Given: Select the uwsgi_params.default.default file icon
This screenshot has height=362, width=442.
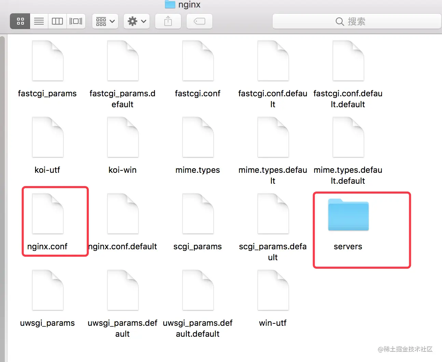Looking at the screenshot, I should click(x=198, y=290).
